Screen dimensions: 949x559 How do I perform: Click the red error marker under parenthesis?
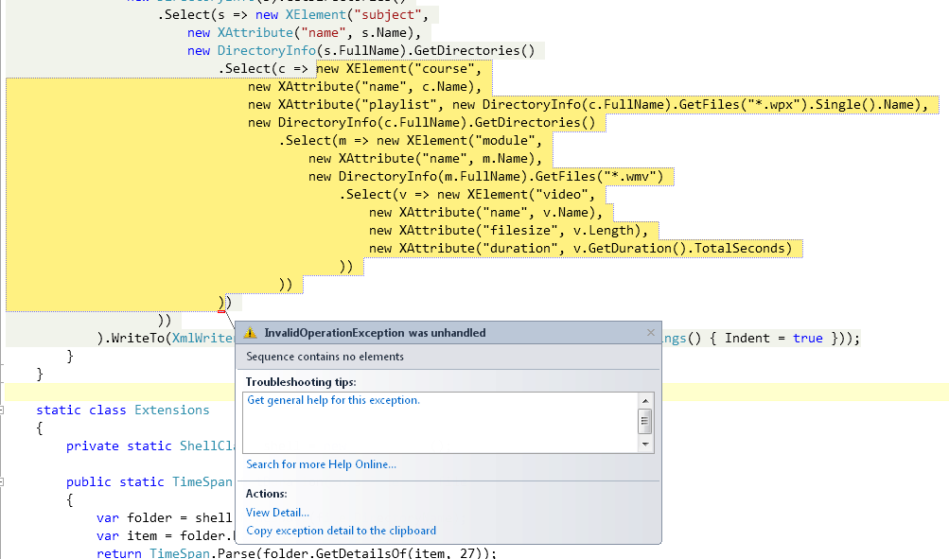click(220, 309)
